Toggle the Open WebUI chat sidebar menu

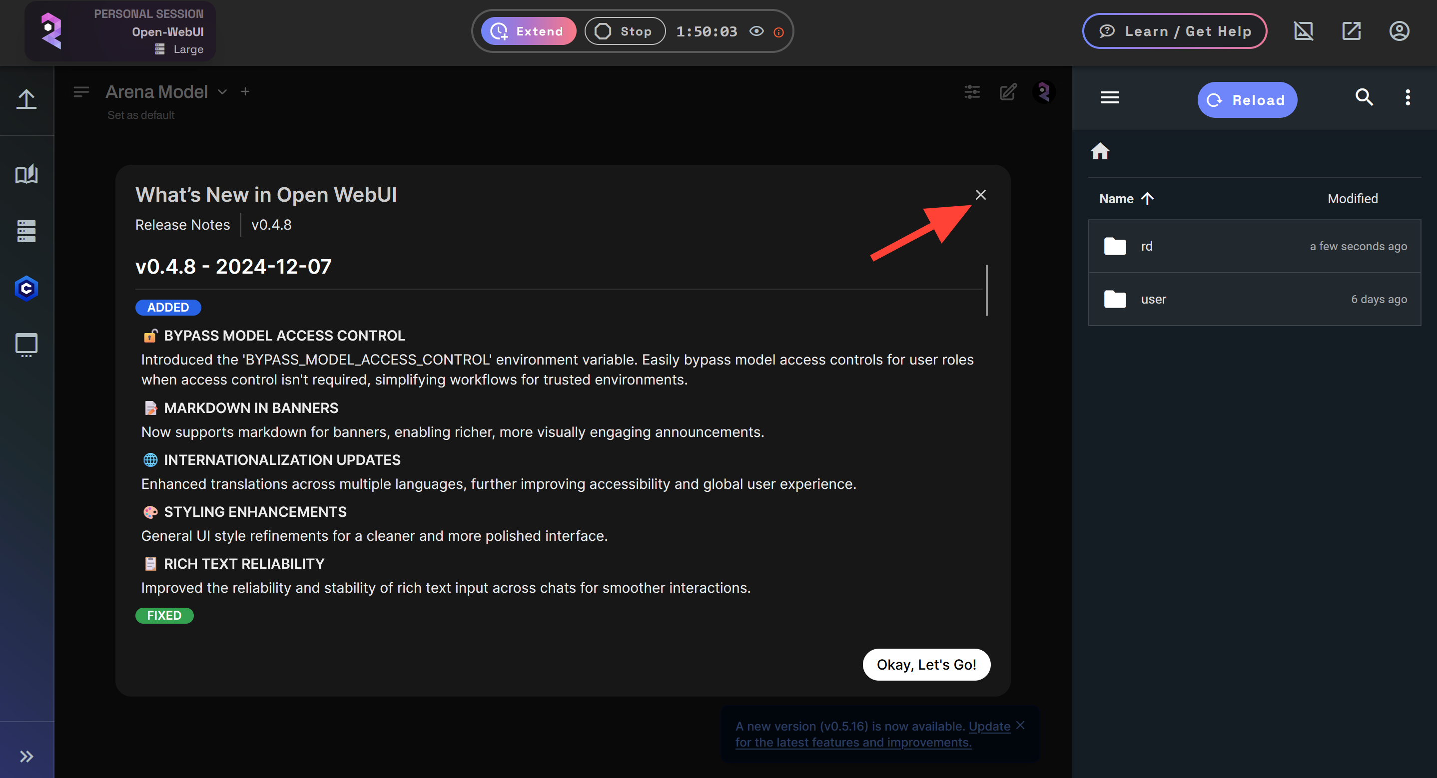click(81, 91)
